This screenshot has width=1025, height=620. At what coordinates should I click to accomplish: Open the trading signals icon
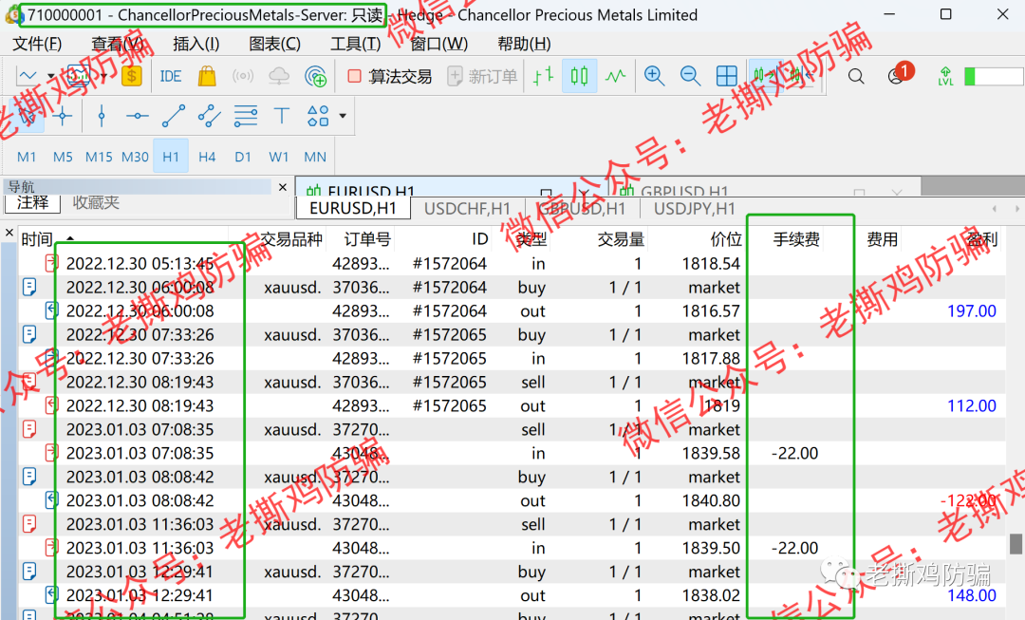(x=243, y=77)
